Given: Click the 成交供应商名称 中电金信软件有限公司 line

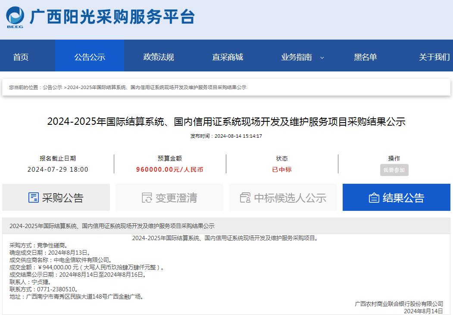Looking at the screenshot, I should (61, 260).
